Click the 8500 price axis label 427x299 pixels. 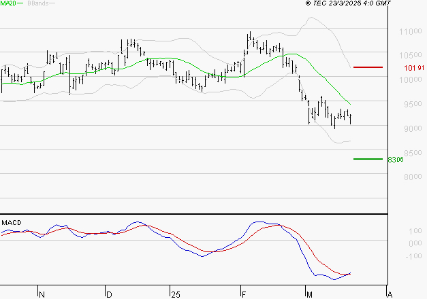tap(413, 153)
